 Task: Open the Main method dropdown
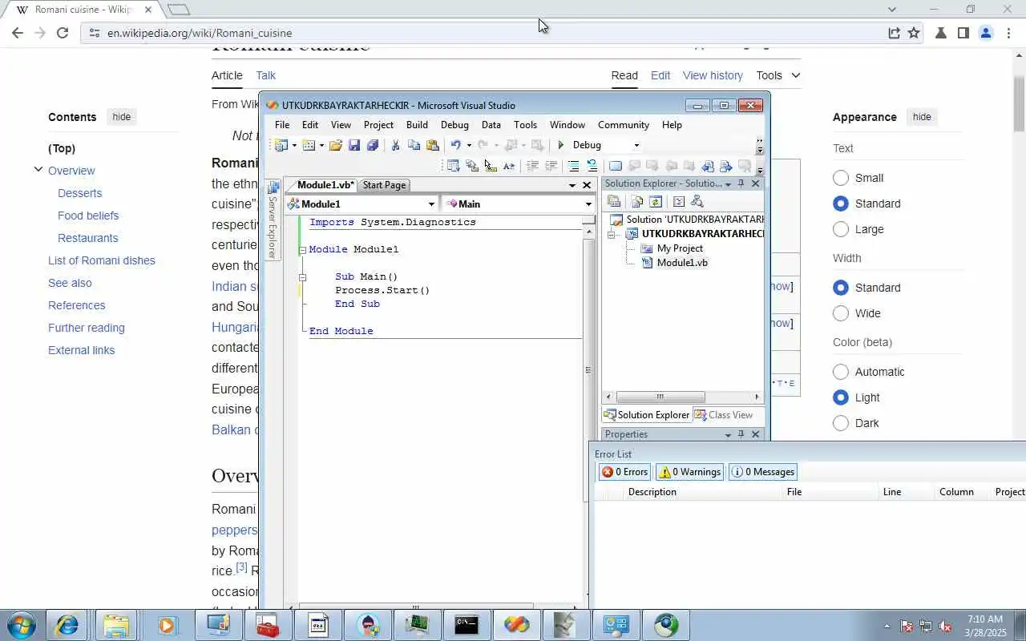point(588,204)
